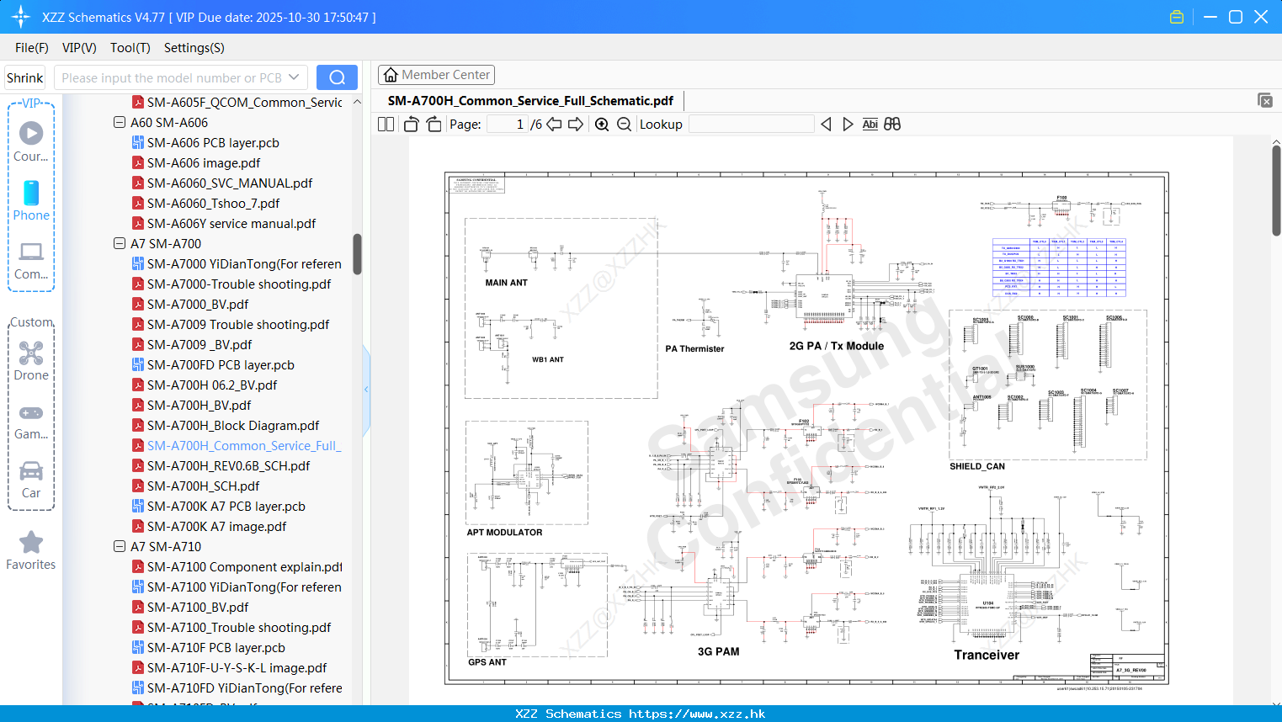Image resolution: width=1282 pixels, height=722 pixels.
Task: Open the Settings(S) menu
Action: 194,48
